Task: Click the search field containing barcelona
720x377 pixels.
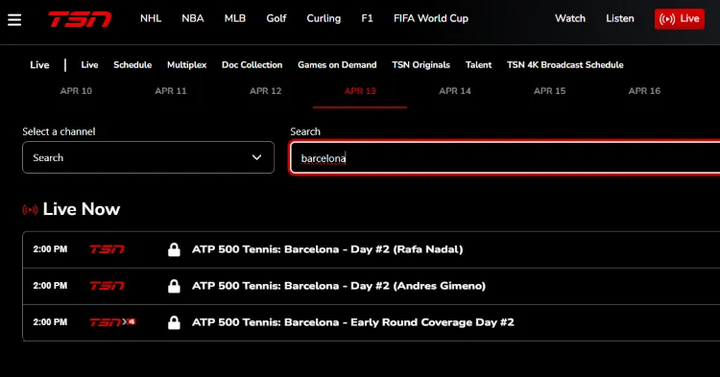Action: point(505,157)
